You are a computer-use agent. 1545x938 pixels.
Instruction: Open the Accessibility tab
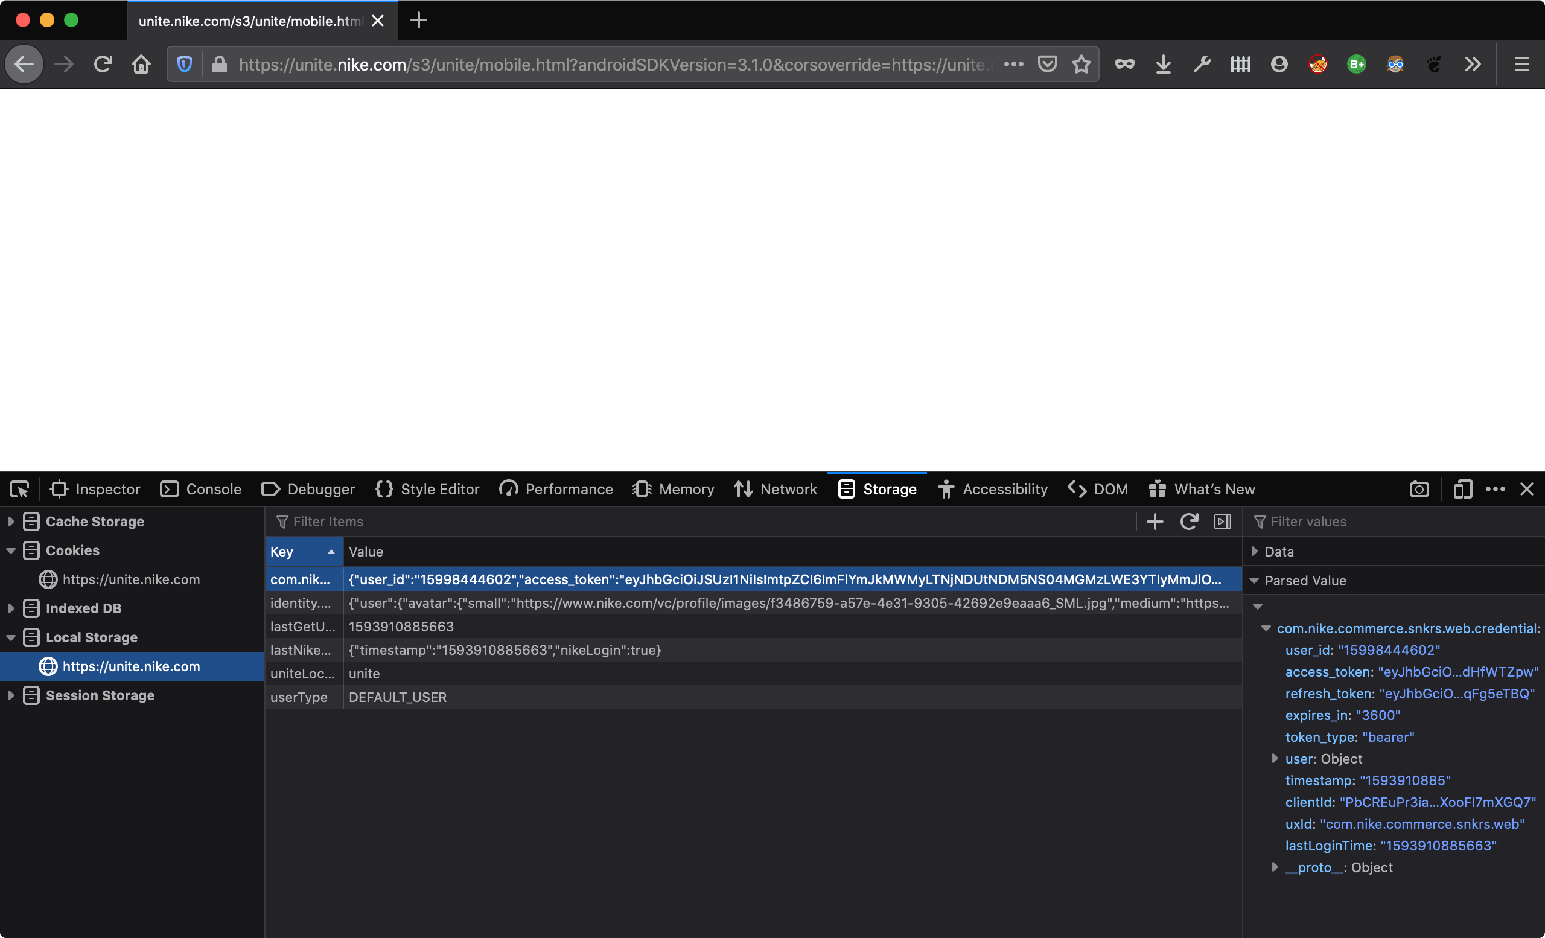pyautogui.click(x=994, y=489)
